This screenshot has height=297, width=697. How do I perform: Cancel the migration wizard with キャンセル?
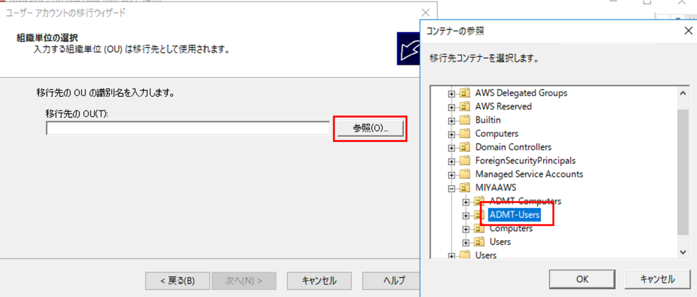tap(319, 280)
